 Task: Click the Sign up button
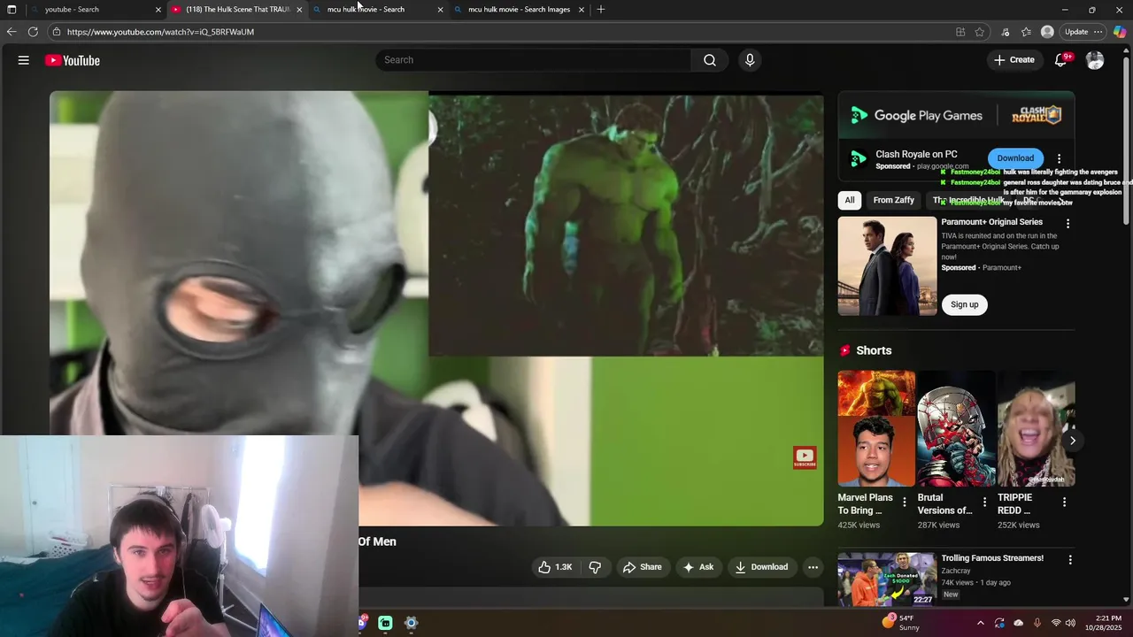(x=965, y=304)
